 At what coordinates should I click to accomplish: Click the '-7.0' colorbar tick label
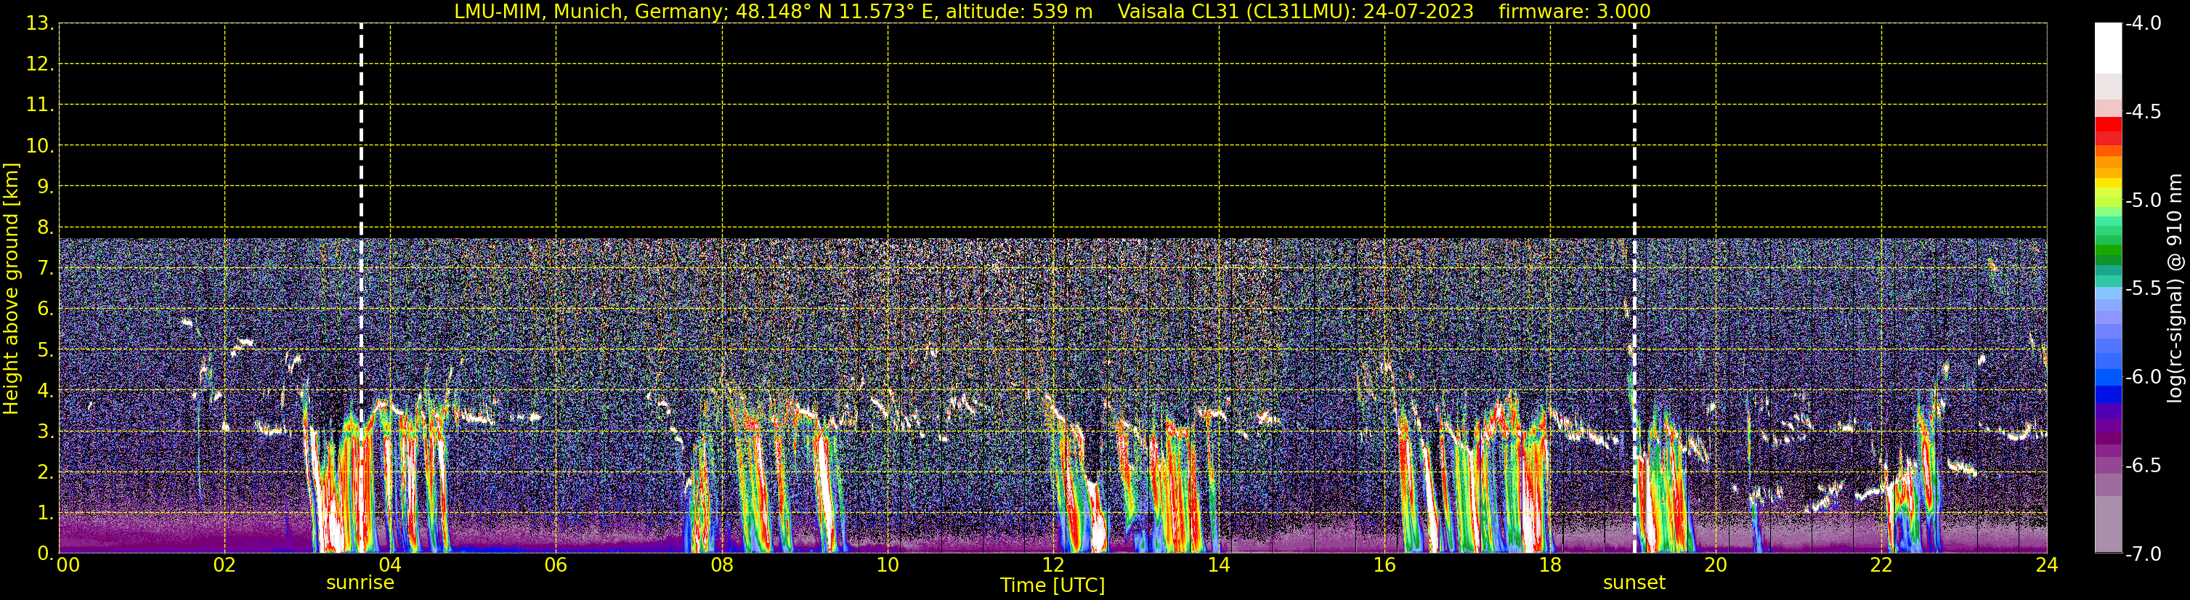2144,554
